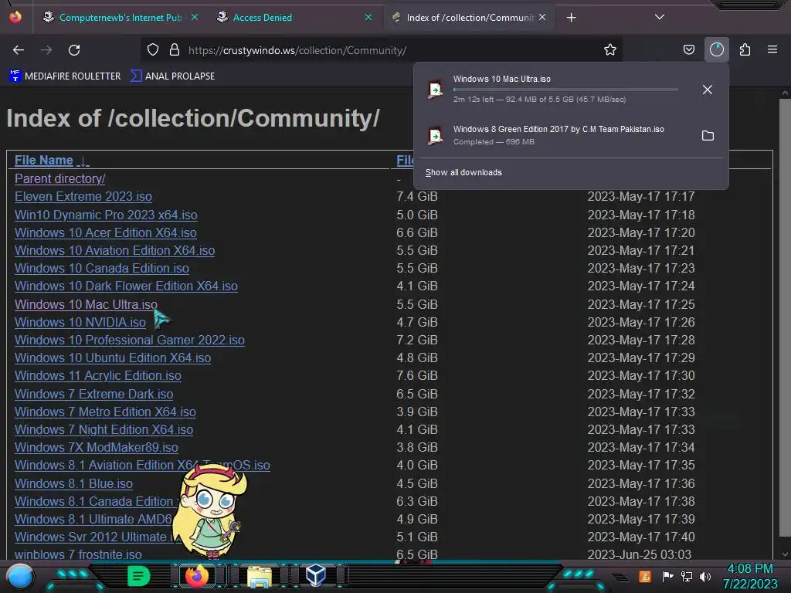791x593 pixels.
Task: Click the winblows 7 frostnite.iso link
Action: (x=78, y=554)
